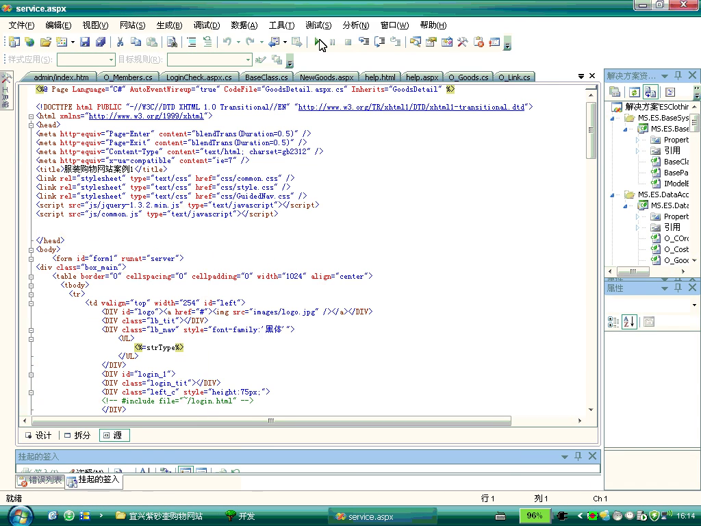701x526 pixels.
Task: Open the Undo history dropdown arrow
Action: point(238,42)
